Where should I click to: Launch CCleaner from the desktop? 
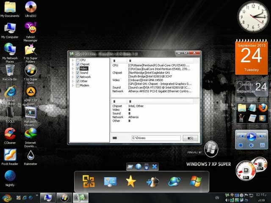(10, 136)
